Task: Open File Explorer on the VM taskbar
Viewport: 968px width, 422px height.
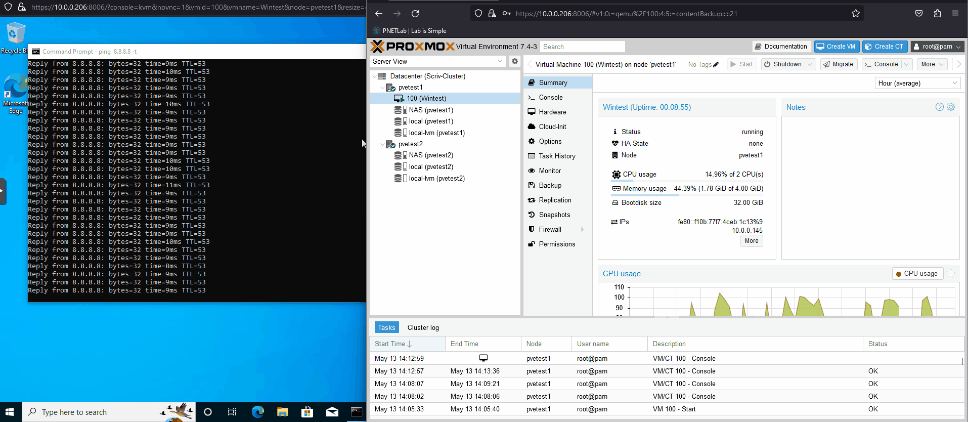Action: [x=282, y=412]
